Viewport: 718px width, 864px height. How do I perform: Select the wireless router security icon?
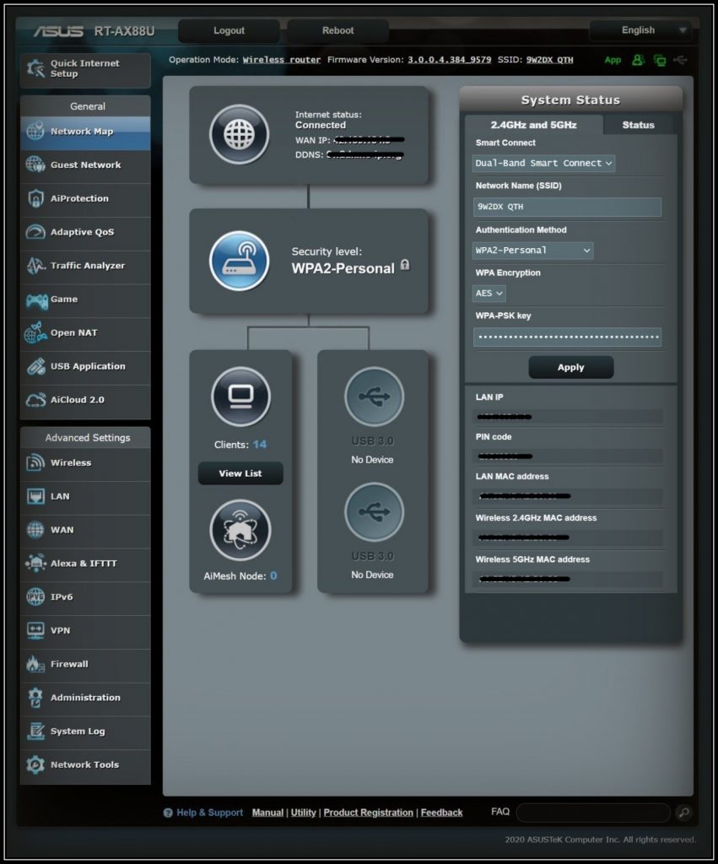point(239,261)
